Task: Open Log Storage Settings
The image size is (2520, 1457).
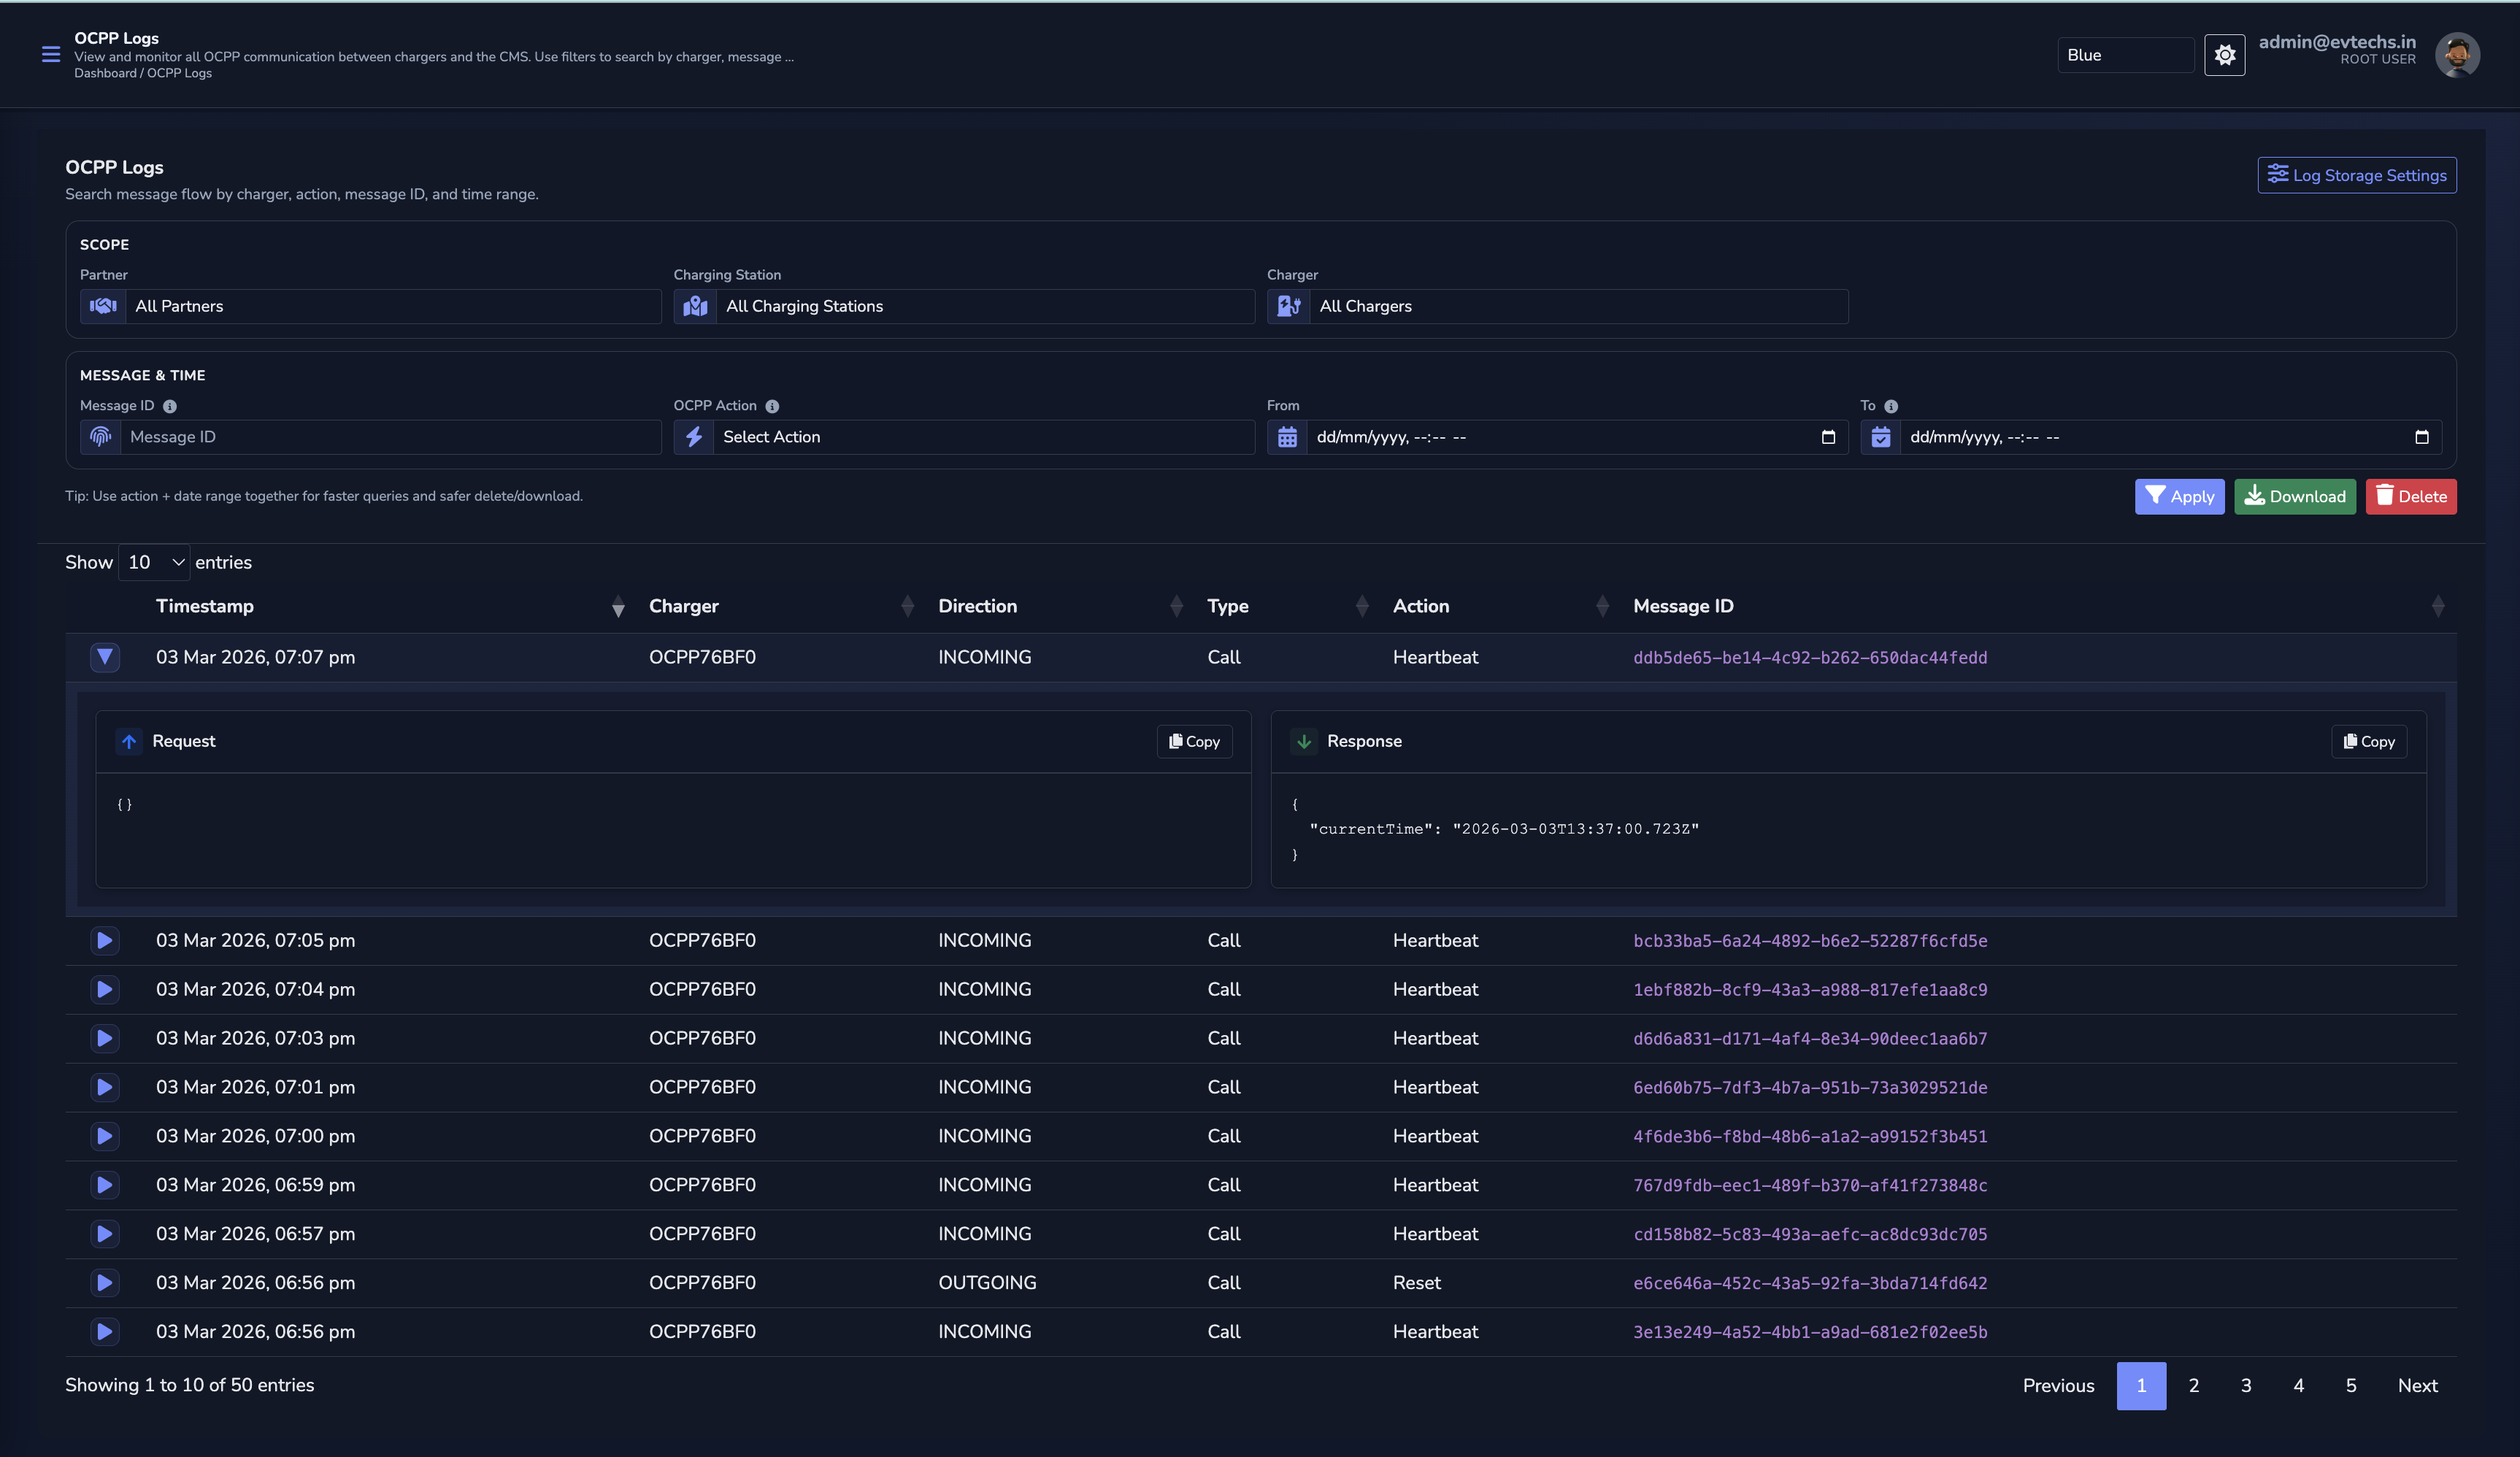Action: tap(2356, 174)
